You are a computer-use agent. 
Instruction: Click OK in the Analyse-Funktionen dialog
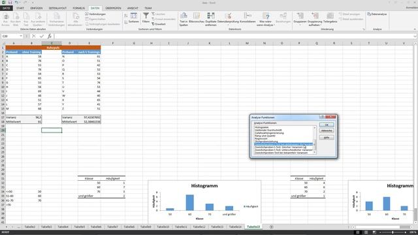327,125
